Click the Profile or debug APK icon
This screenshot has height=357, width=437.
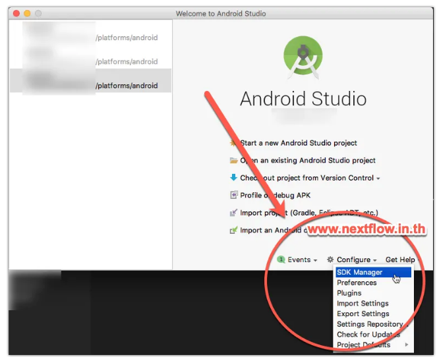[233, 195]
